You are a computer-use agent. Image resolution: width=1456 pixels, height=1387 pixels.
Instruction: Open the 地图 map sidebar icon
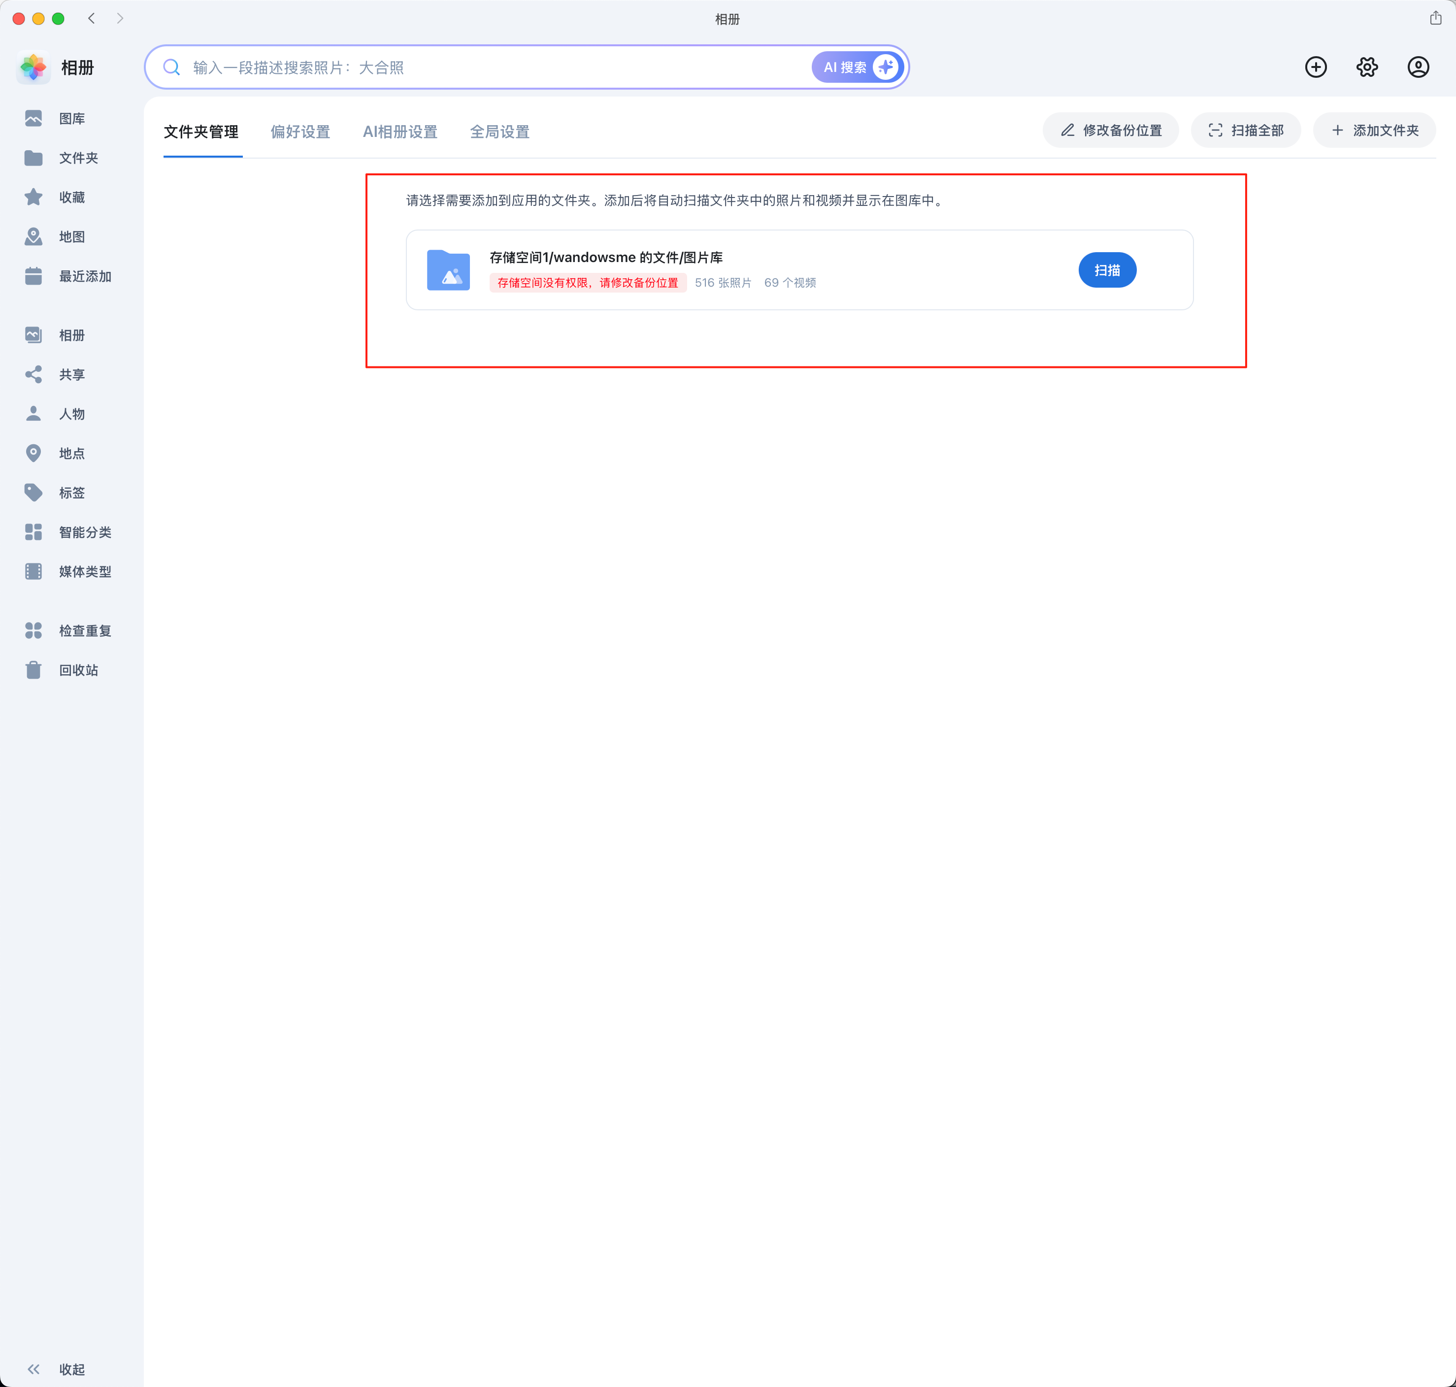pyautogui.click(x=33, y=236)
